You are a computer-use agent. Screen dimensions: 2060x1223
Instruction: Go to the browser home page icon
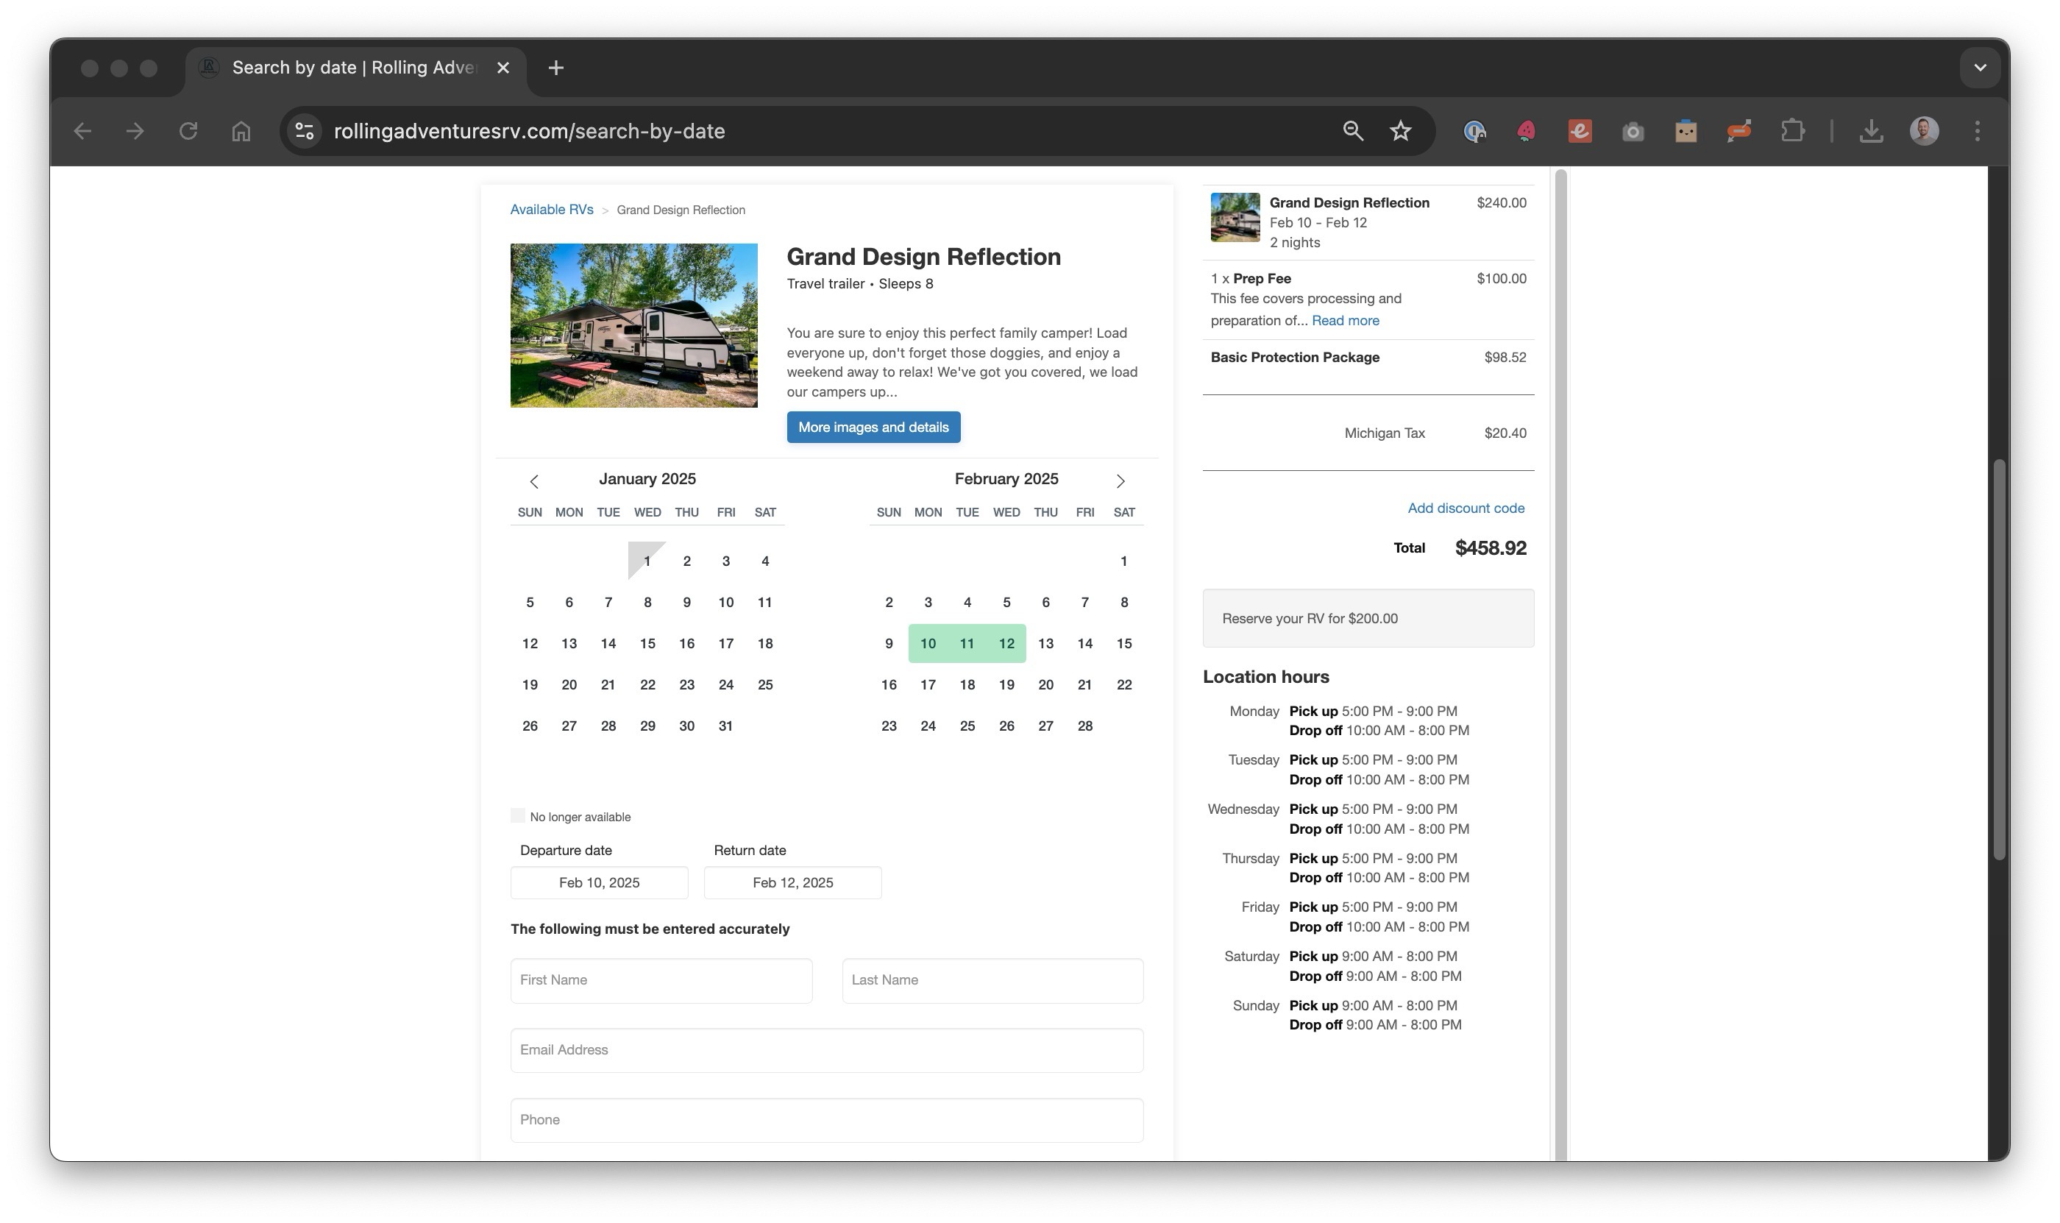pyautogui.click(x=241, y=131)
